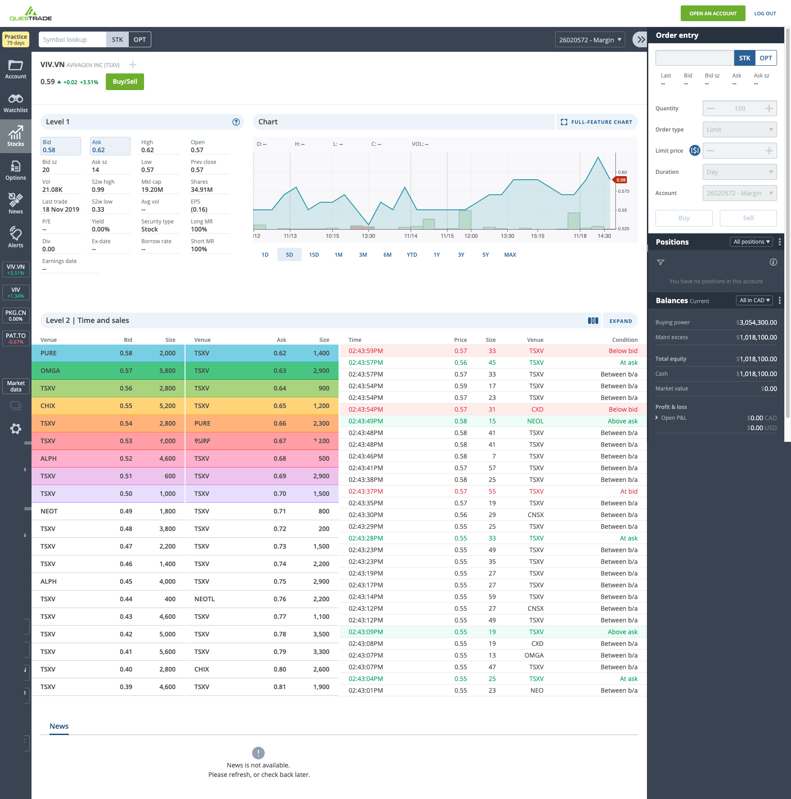
Task: Open Positions info icon
Action: click(773, 262)
